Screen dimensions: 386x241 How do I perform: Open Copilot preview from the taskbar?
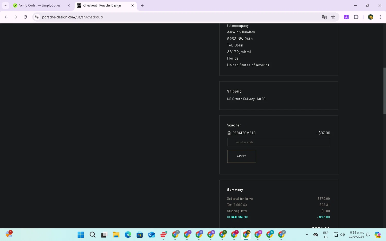click(x=378, y=235)
